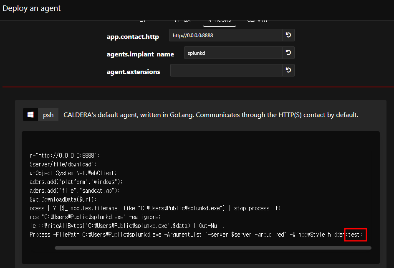This screenshot has height=268, width=394.
Task: Click the 'Deploy an agent' heading
Action: 32,8
